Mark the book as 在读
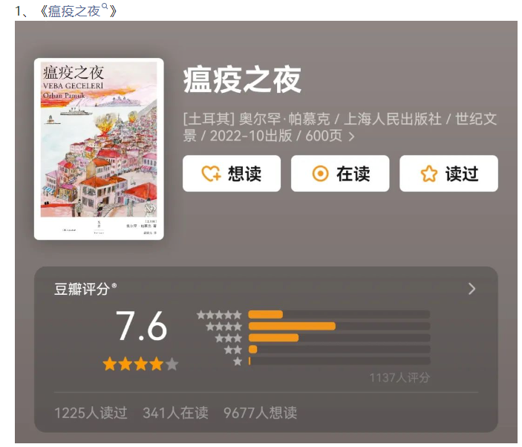The width and height of the screenshot is (522, 447). [340, 174]
